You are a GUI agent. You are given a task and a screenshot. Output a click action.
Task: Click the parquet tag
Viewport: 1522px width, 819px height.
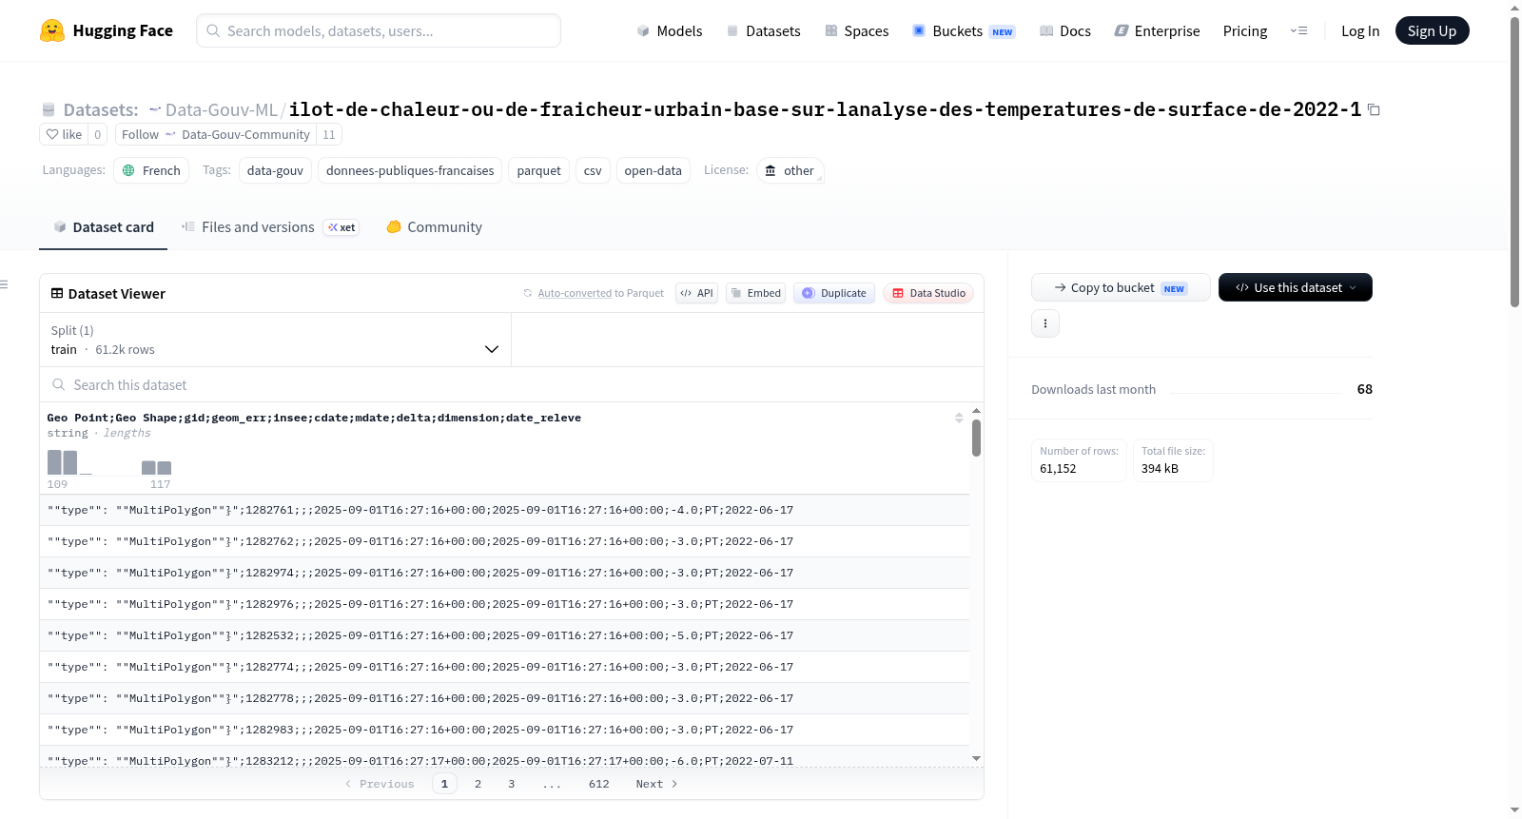[539, 170]
